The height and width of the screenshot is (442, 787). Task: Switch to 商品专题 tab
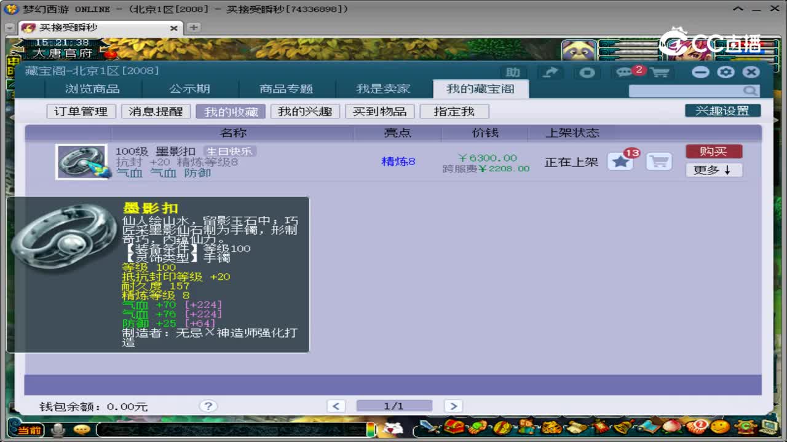click(x=287, y=89)
